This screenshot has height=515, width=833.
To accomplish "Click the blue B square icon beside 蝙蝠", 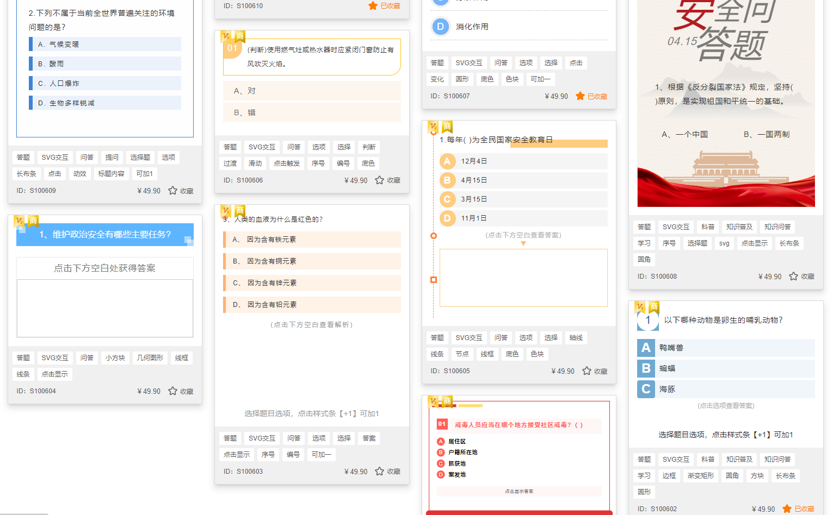I will tap(645, 368).
